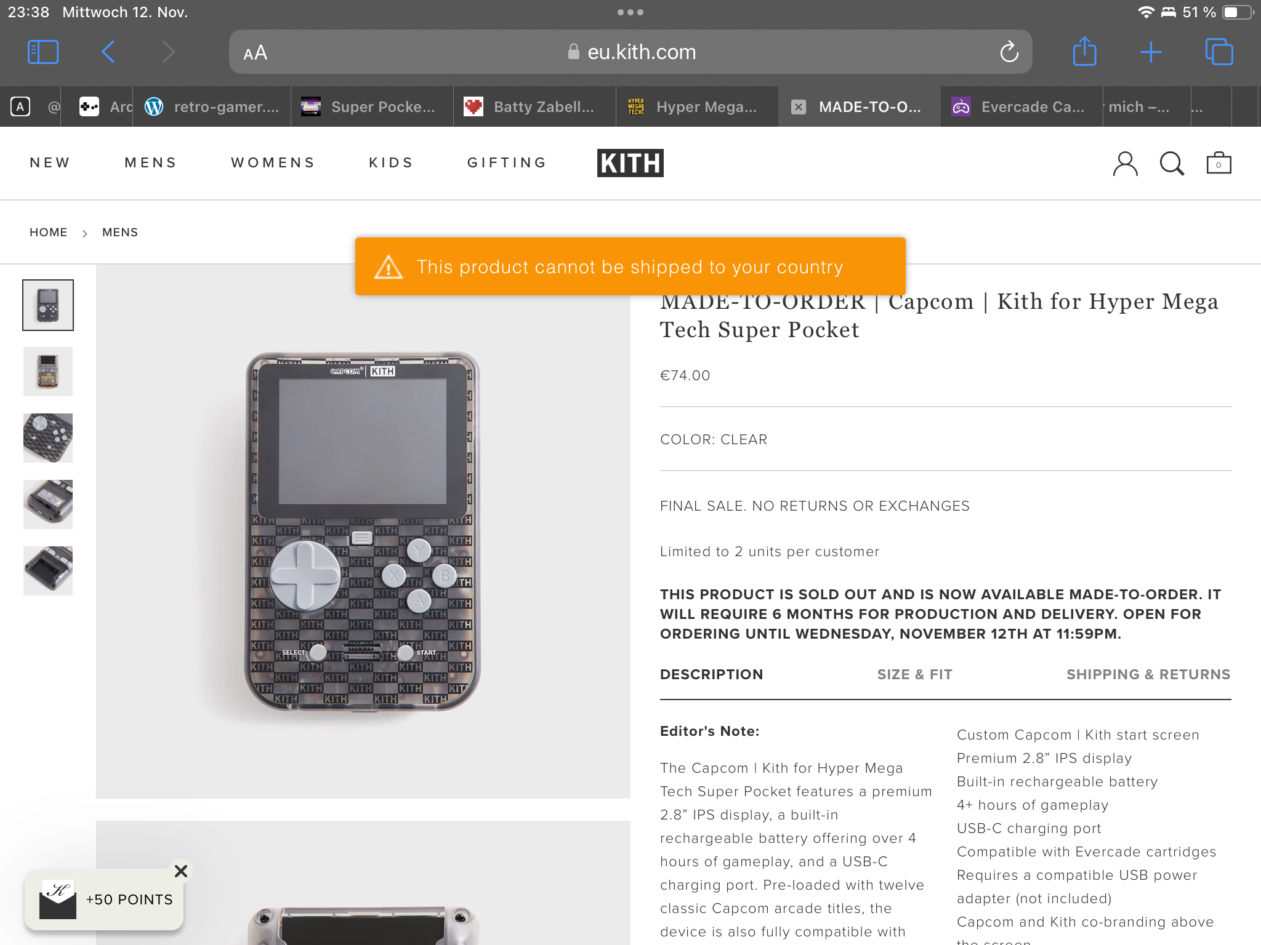This screenshot has height=945, width=1261.
Task: Open the AA reader text options
Action: tap(256, 53)
